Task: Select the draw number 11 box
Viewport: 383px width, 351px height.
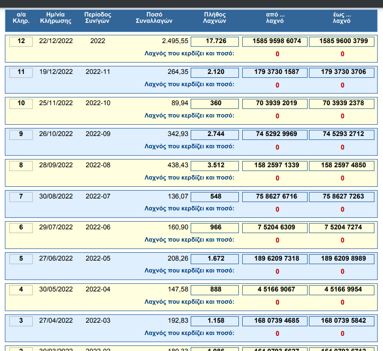Action: (21, 72)
